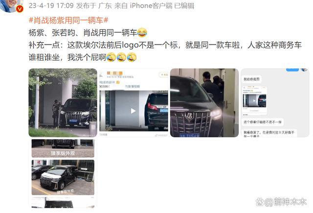Click the orange V verified badge
The width and height of the screenshot is (313, 213).
pos(20,9)
